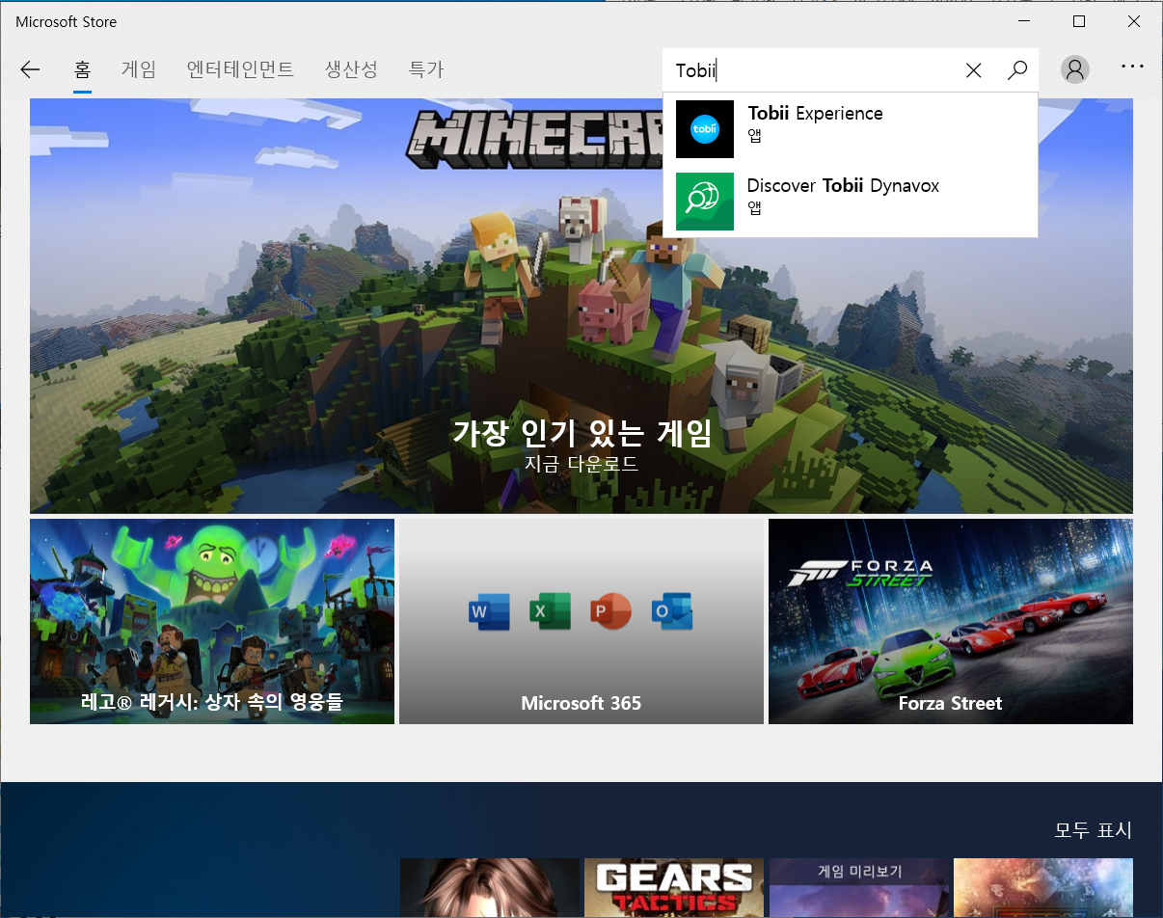This screenshot has height=918, width=1163.
Task: Open the 생산성 tab
Action: coord(351,69)
